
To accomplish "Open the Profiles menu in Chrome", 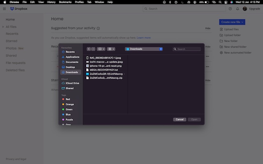I will [79, 2].
